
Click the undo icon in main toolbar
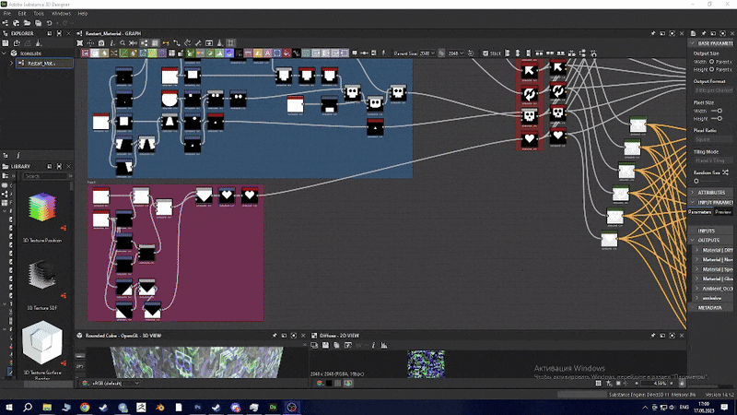coord(50,23)
